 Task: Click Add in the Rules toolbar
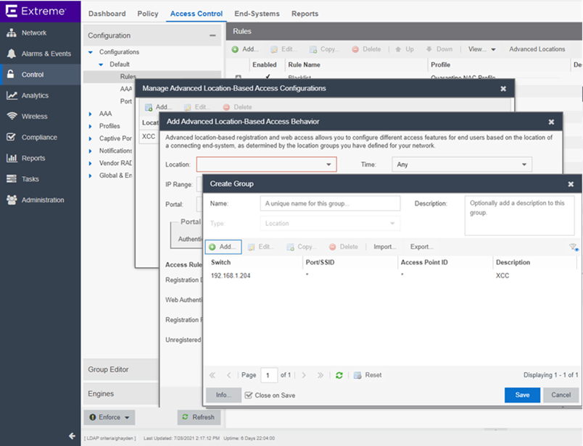244,49
